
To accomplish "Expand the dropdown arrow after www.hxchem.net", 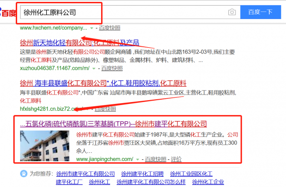I will tap(92, 28).
